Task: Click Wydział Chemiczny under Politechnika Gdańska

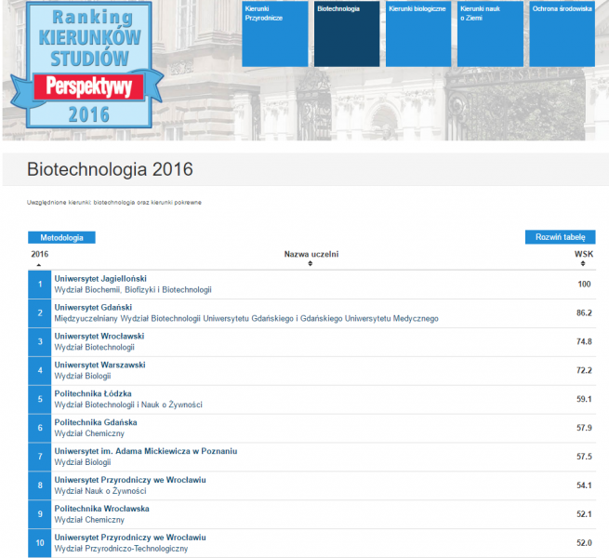Action: click(x=89, y=433)
